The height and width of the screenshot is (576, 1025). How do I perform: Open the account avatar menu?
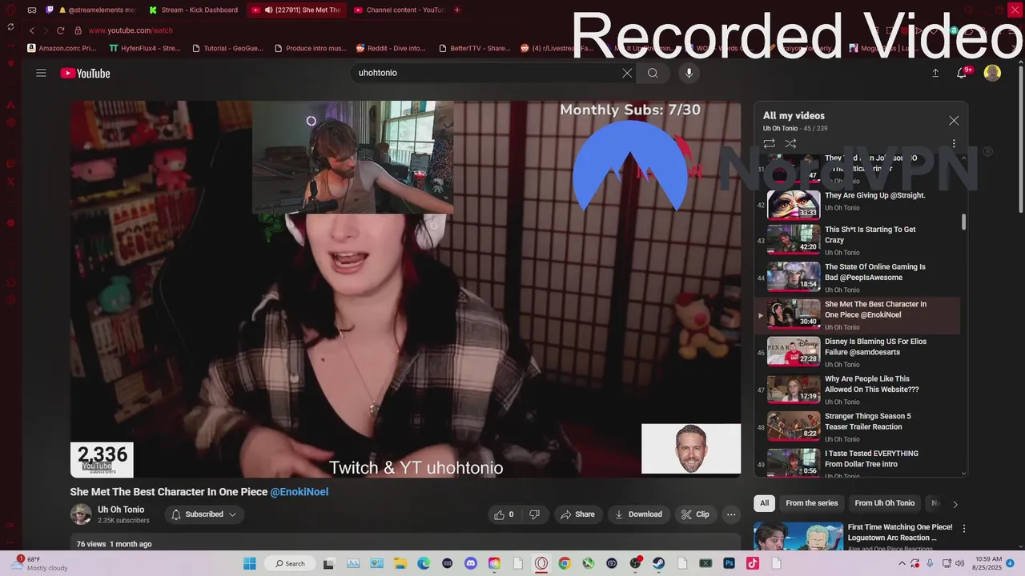(x=992, y=73)
